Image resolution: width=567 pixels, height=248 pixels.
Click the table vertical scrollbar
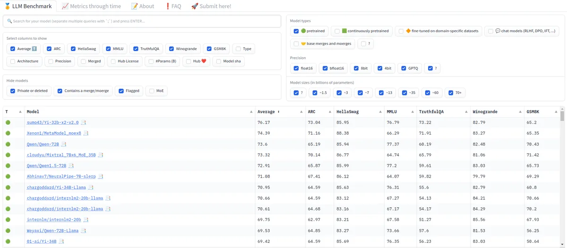pos(562,116)
